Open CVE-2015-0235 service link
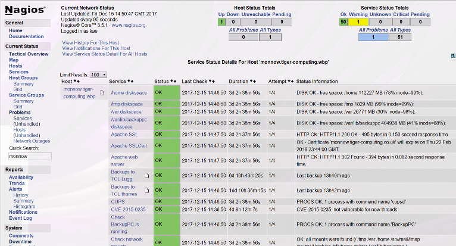 click(128, 209)
